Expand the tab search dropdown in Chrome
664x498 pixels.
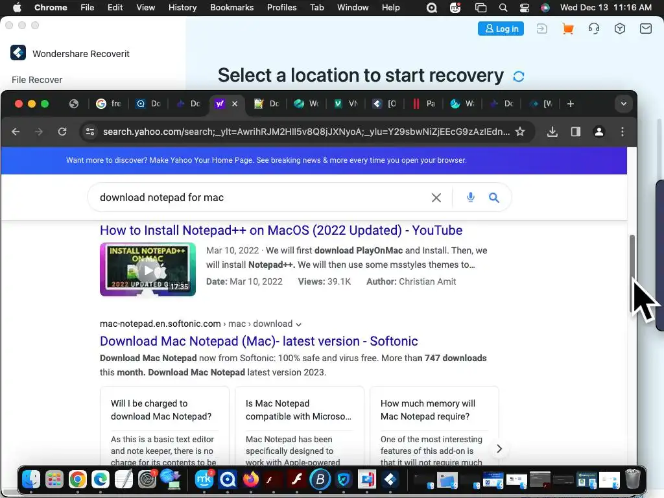(623, 104)
